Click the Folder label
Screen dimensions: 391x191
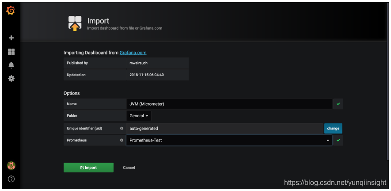coord(72,115)
